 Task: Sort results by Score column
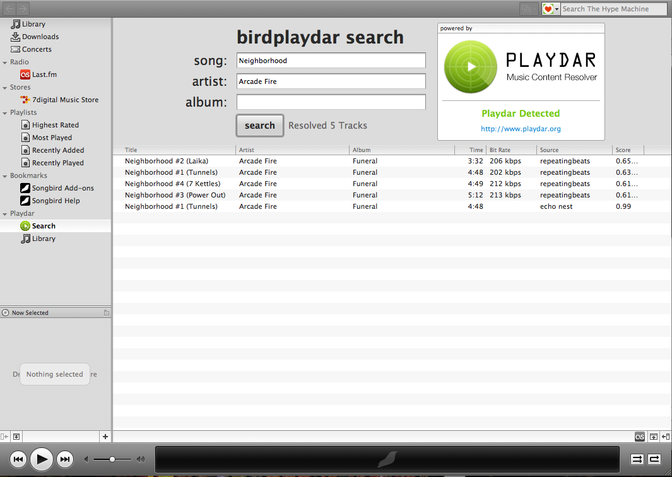pos(628,150)
